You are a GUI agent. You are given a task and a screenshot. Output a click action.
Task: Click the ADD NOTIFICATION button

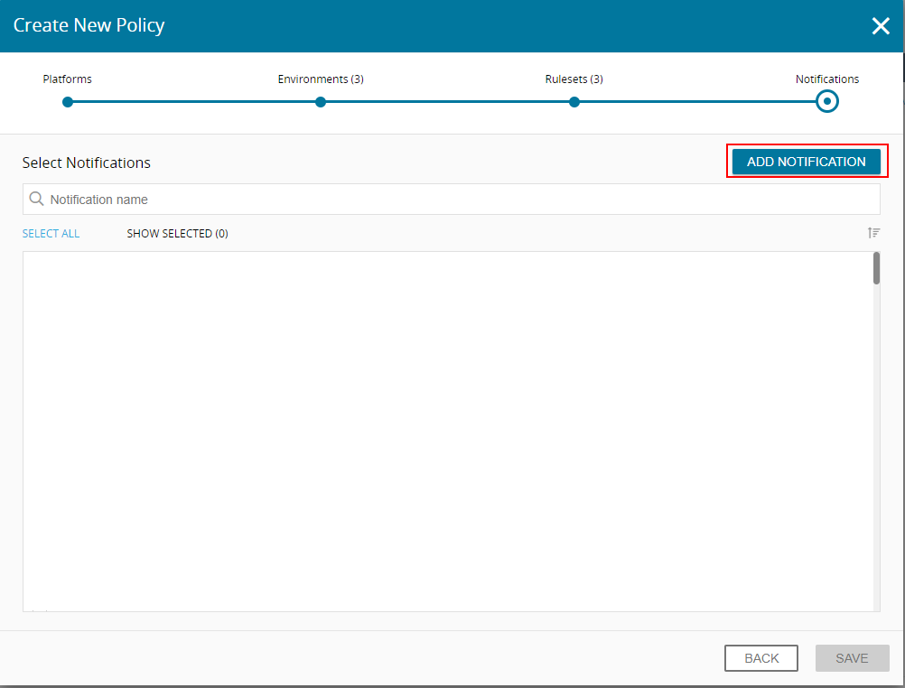point(806,162)
